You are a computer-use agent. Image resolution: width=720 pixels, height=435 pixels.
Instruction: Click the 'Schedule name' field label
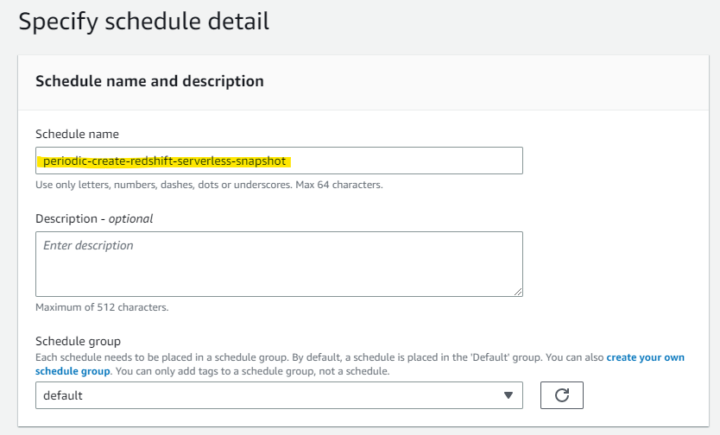pyautogui.click(x=77, y=134)
